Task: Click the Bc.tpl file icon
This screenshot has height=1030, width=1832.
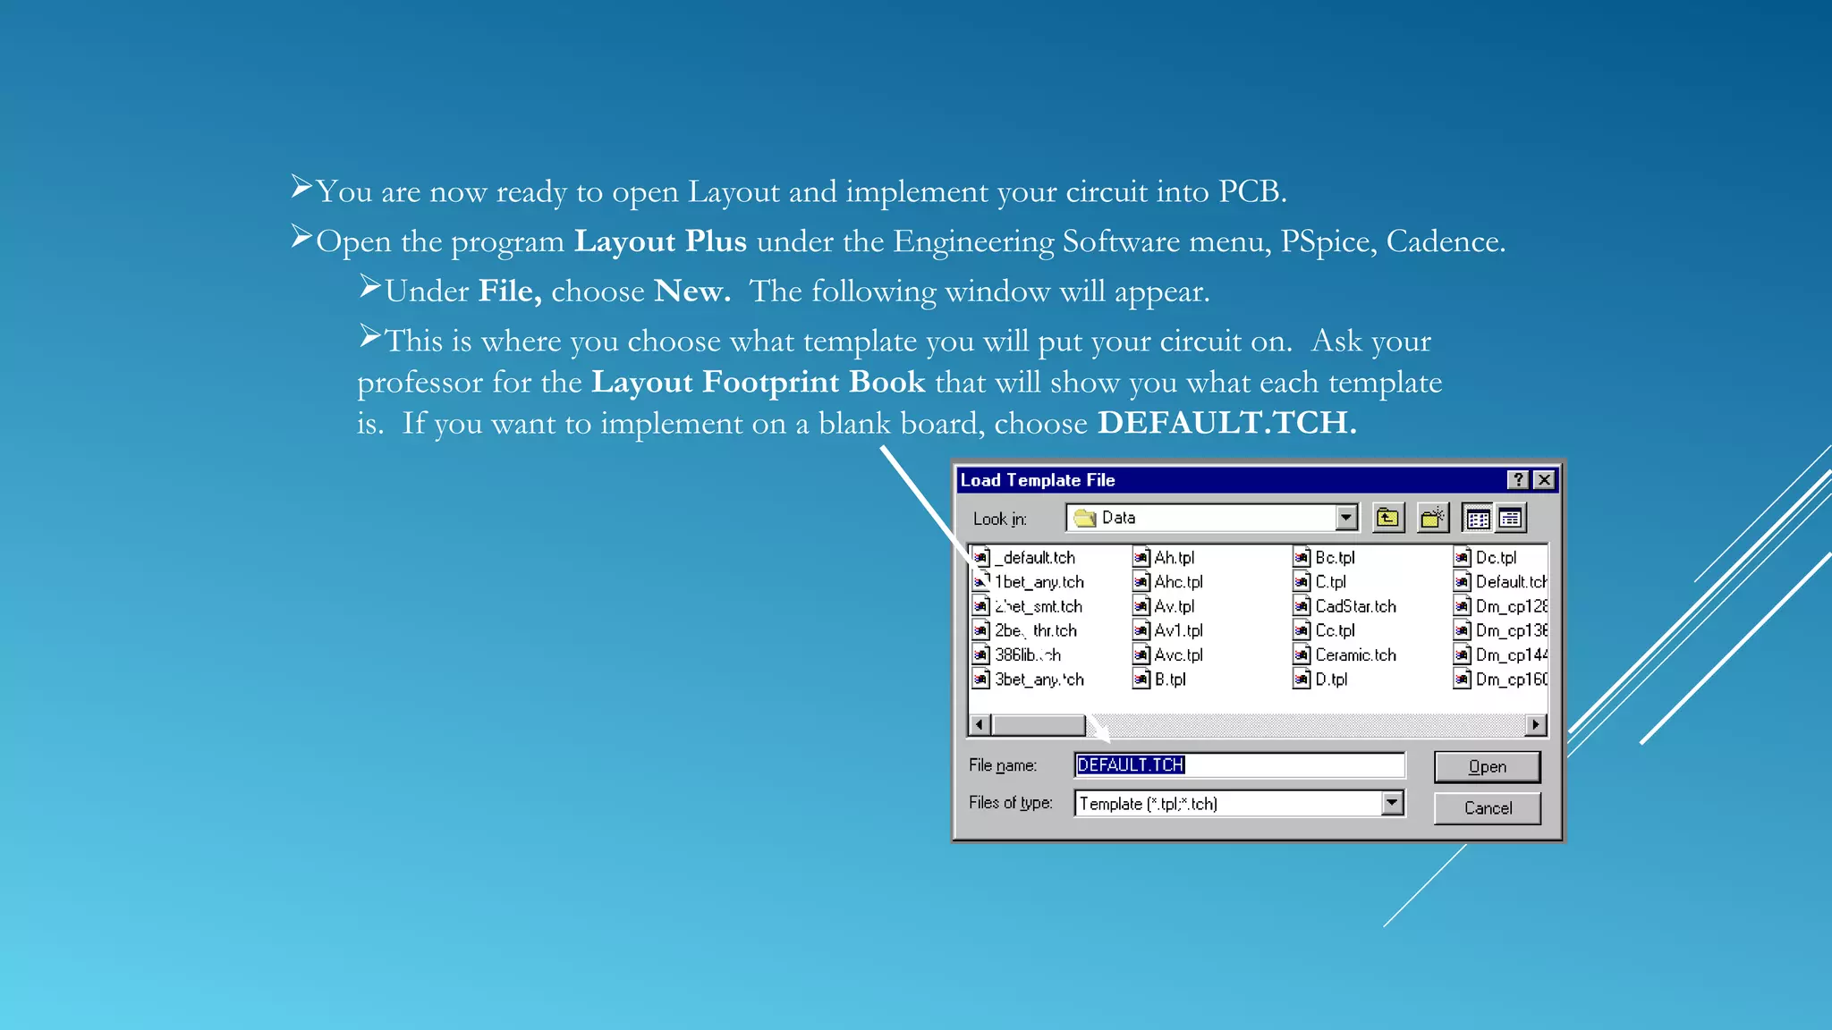Action: coord(1302,558)
